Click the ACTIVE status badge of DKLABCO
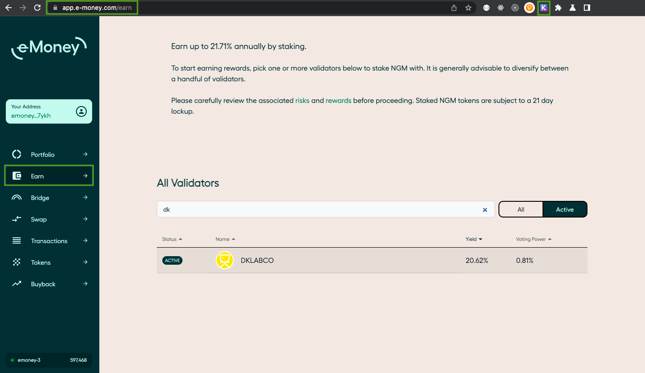Viewport: 645px width, 373px height. pyautogui.click(x=172, y=261)
